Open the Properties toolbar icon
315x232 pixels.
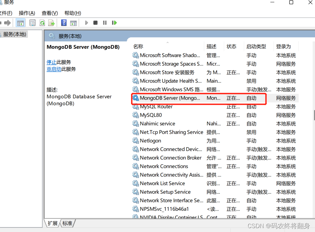[x=32, y=23]
